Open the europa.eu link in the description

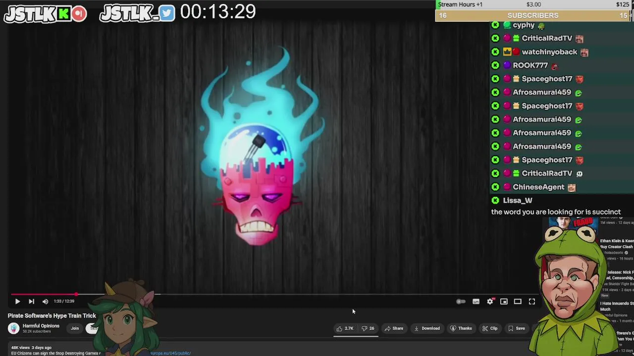point(170,354)
